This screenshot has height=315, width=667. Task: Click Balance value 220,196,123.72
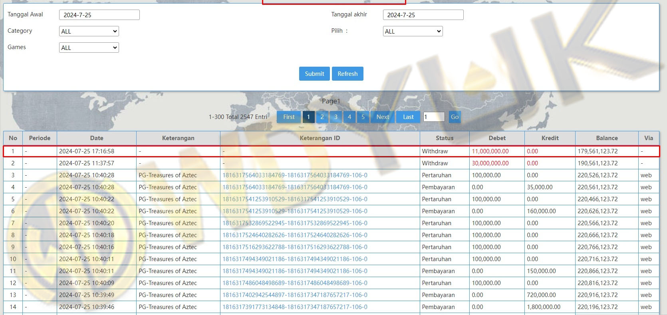point(598,307)
